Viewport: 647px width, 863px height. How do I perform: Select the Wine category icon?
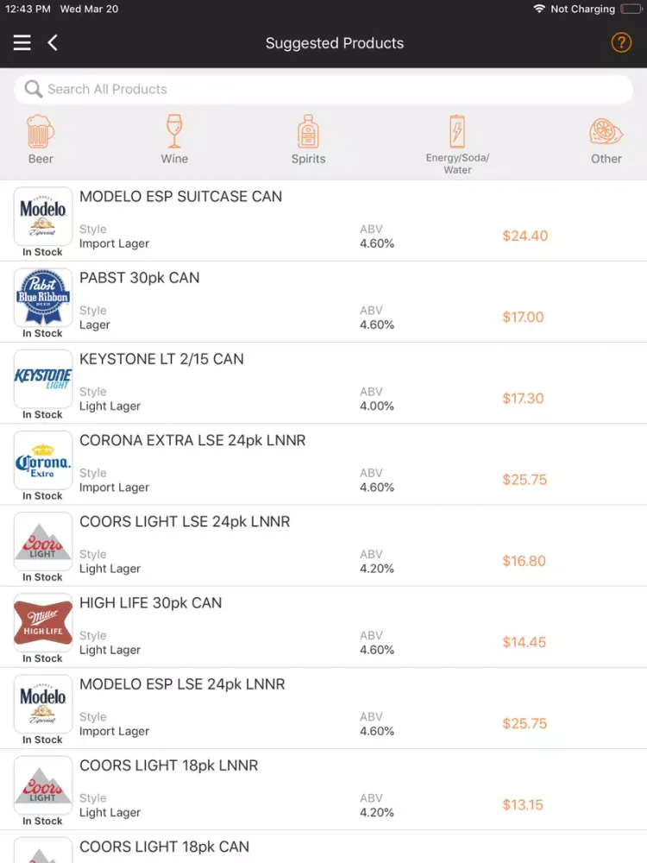coord(174,133)
